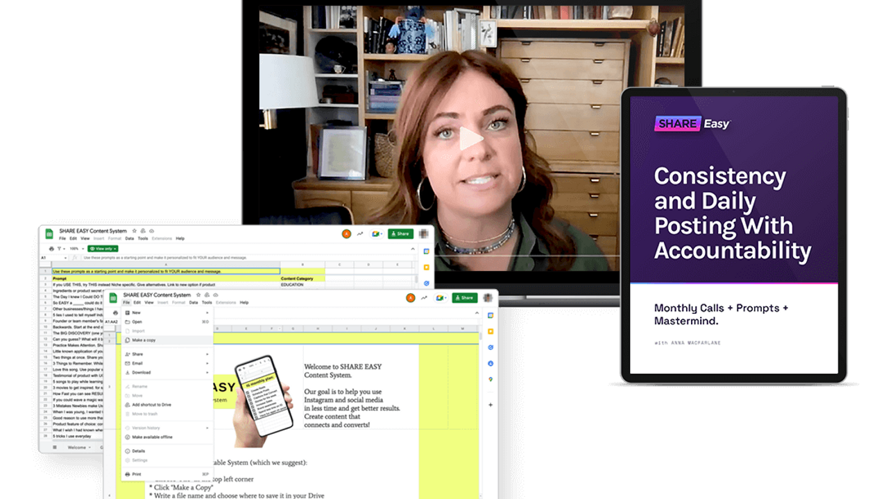Choose Print from the File menu
The height and width of the screenshot is (499, 888).
point(167,474)
